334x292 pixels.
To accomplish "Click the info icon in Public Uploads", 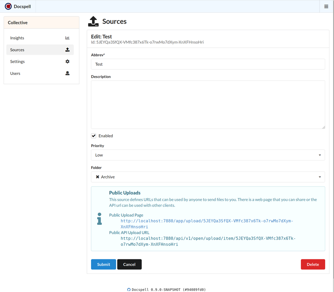I will pyautogui.click(x=99, y=219).
